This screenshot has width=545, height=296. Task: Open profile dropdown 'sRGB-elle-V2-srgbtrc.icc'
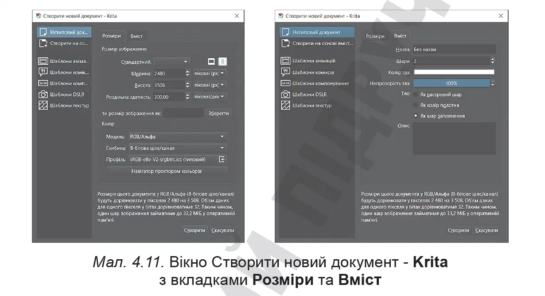[x=173, y=159]
